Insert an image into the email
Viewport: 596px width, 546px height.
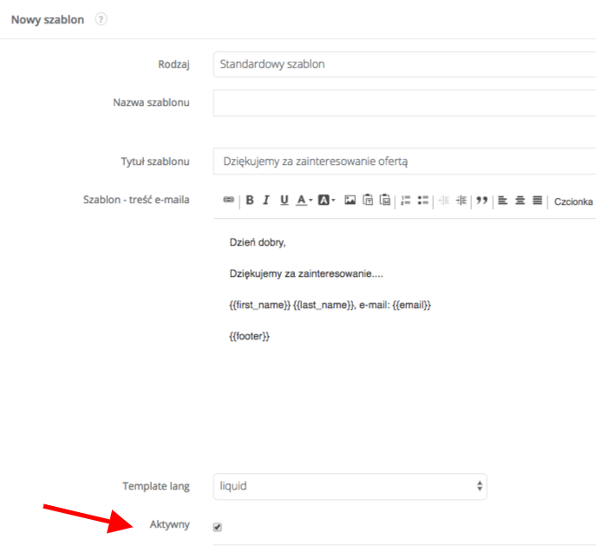[x=350, y=200]
